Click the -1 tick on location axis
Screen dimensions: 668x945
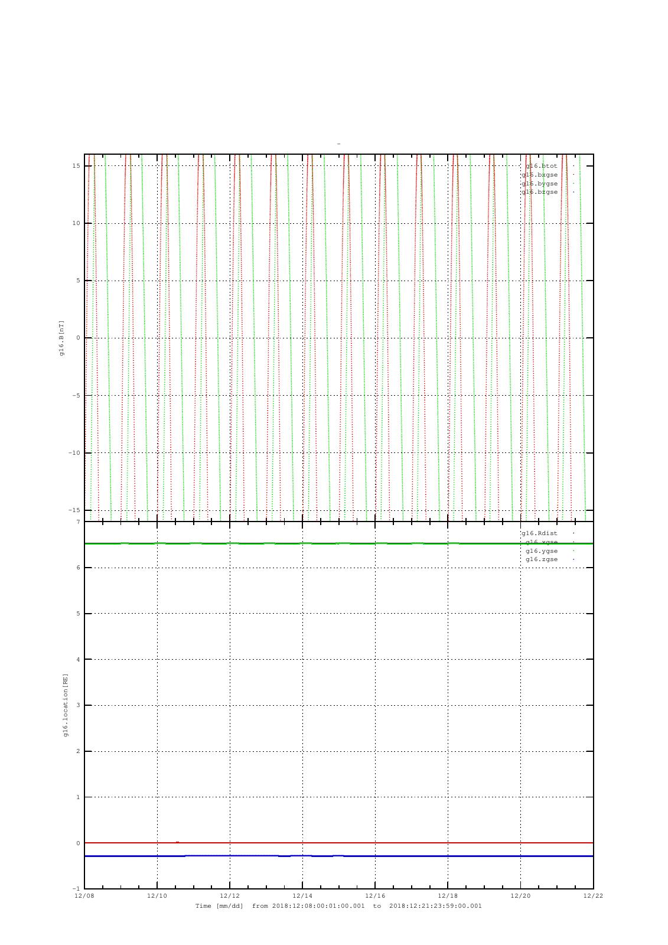point(76,889)
